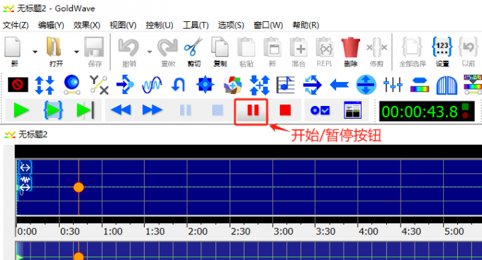Click the merging blue arrows pointing right icon
This screenshot has height=260, width=482.
click(x=313, y=85)
